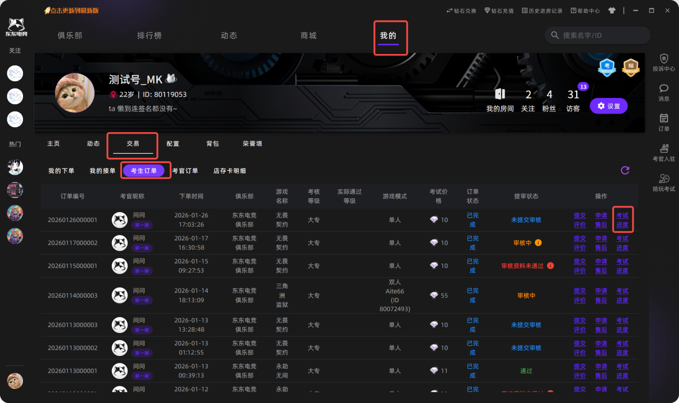Go to the 俱乐部 tab
This screenshot has height=403, width=679.
click(x=70, y=36)
